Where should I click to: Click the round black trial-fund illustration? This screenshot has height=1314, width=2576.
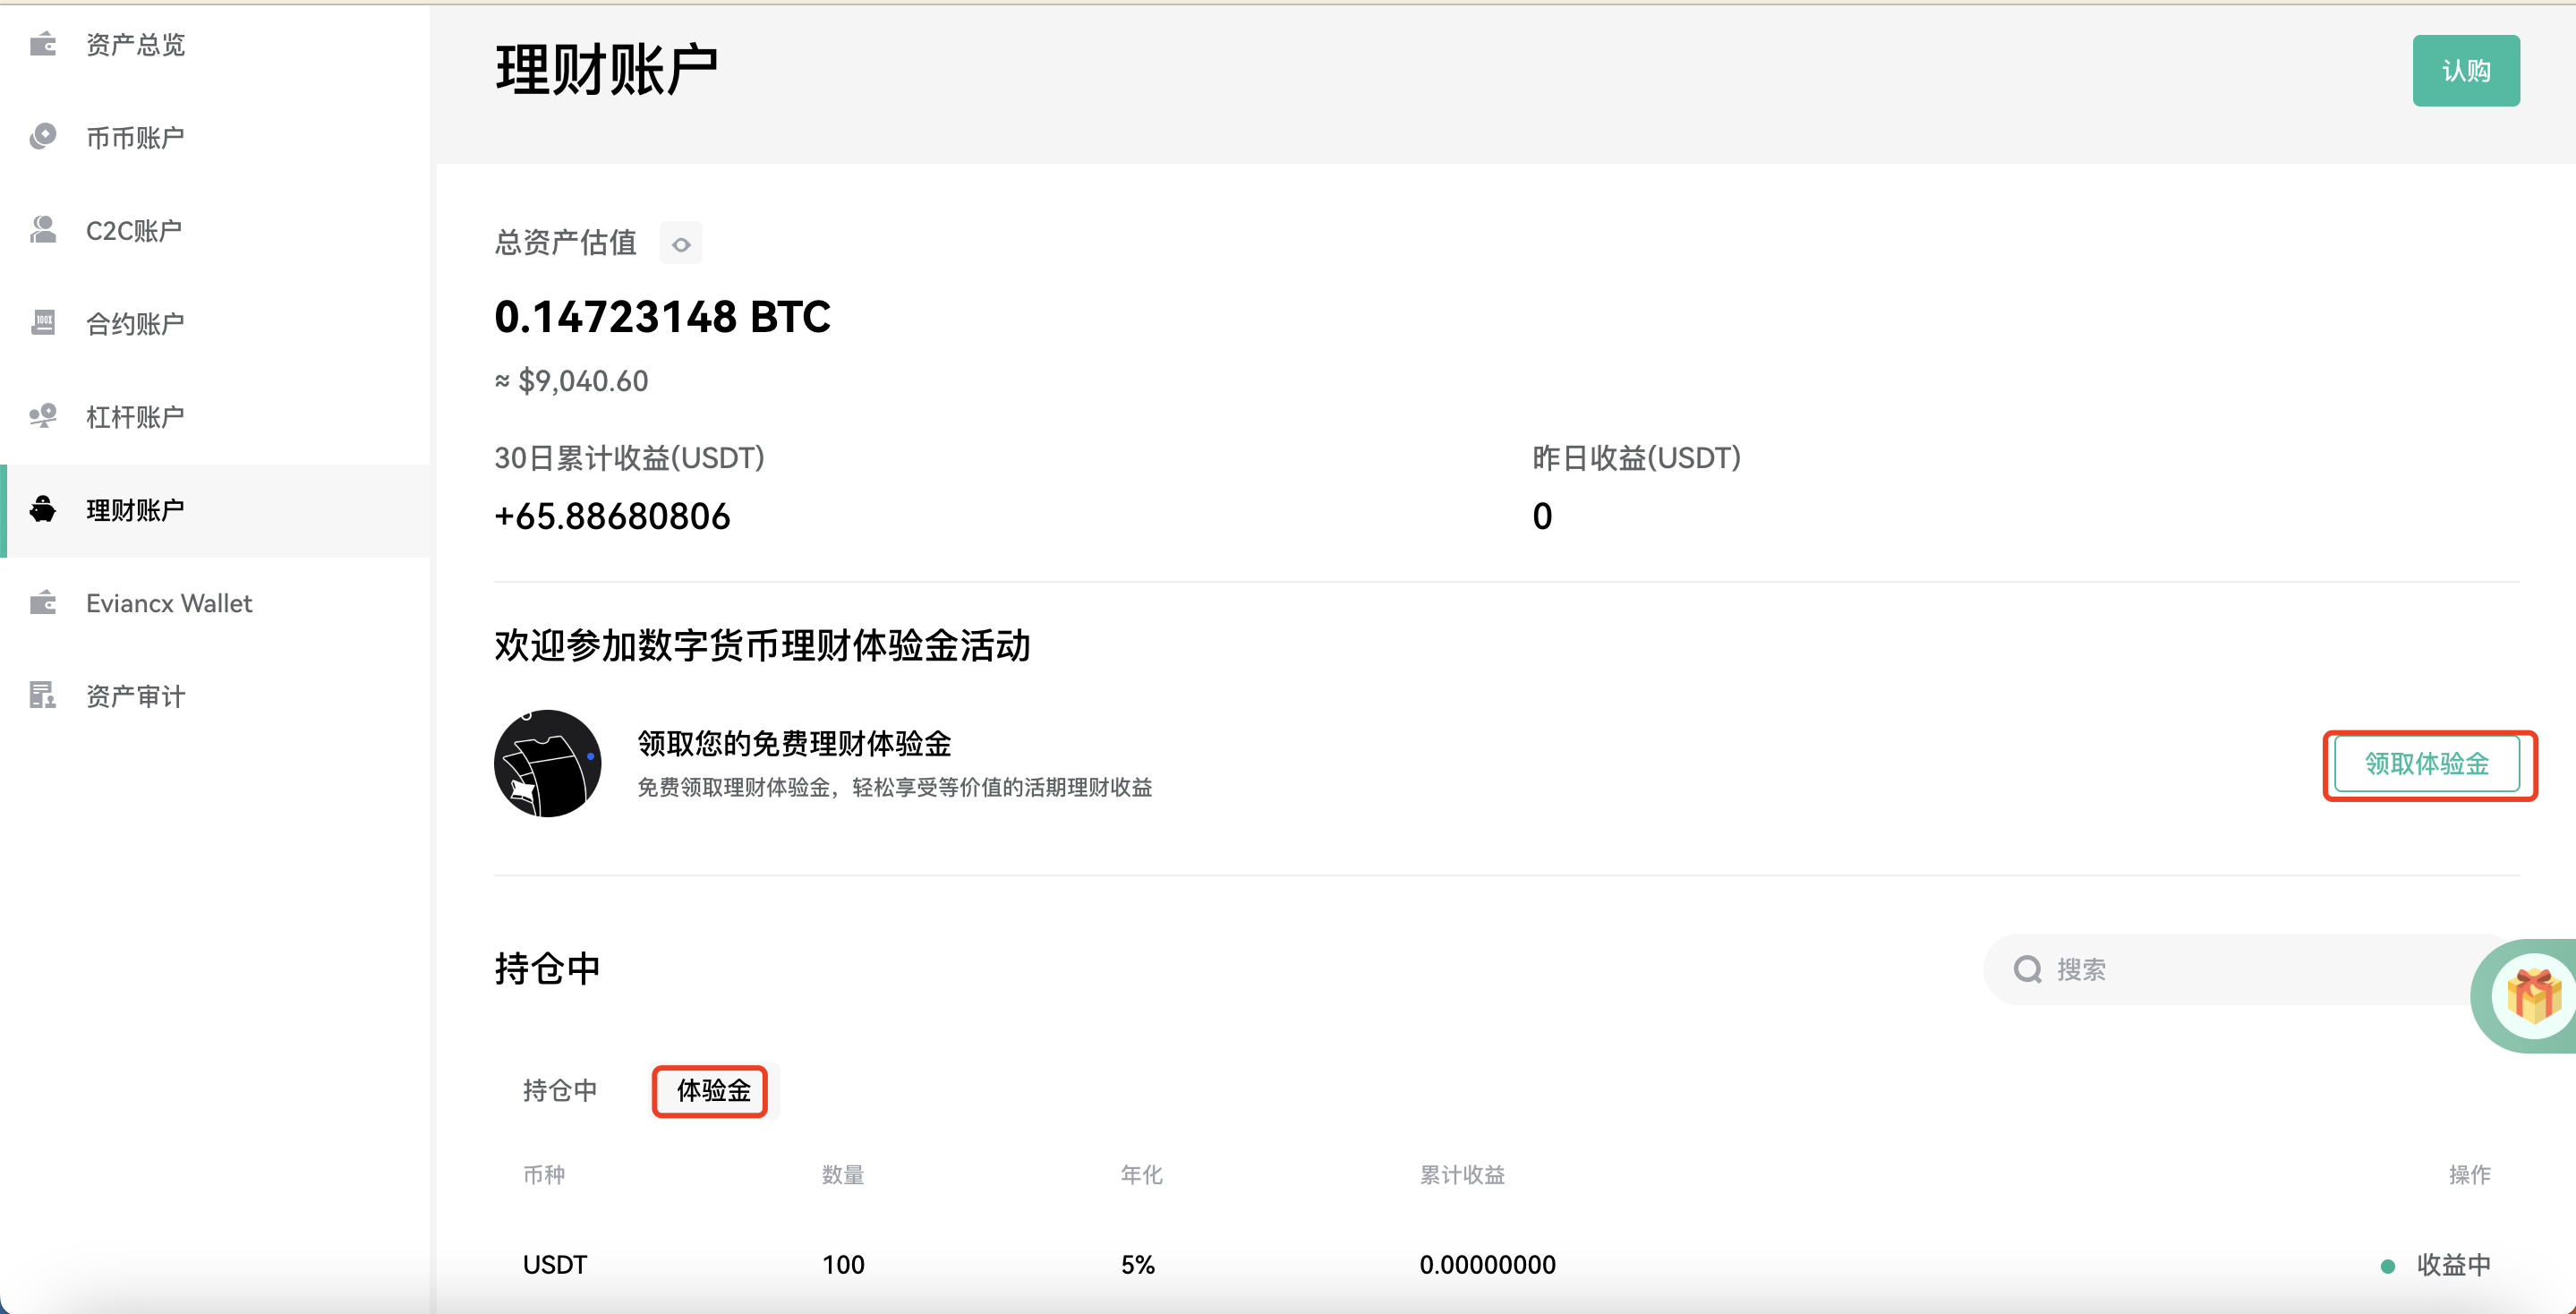point(548,764)
